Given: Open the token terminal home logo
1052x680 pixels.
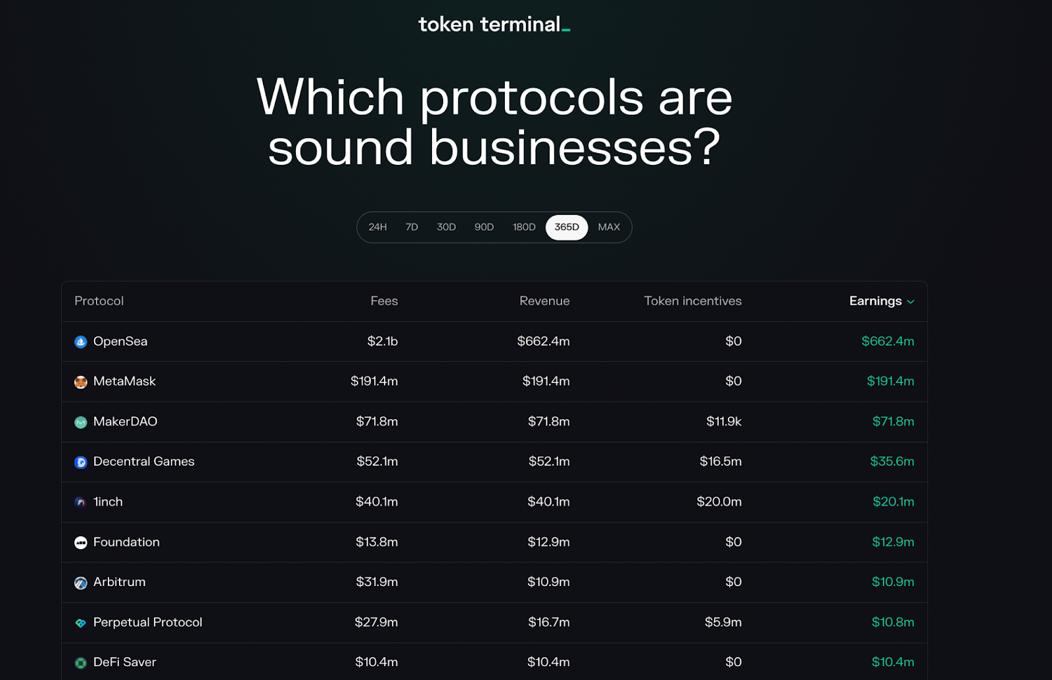Looking at the screenshot, I should coord(494,24).
